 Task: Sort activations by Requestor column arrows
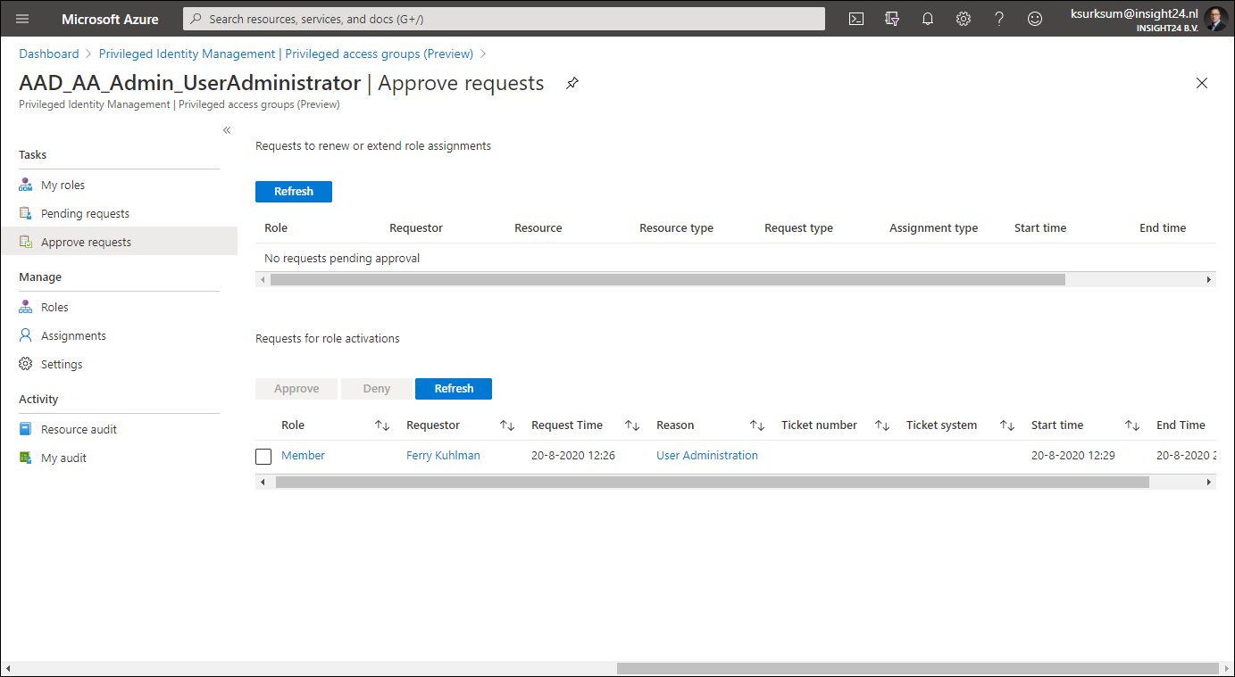pos(507,425)
